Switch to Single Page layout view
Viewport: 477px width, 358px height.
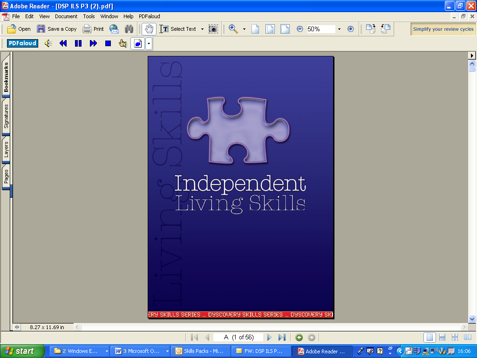pos(430,337)
